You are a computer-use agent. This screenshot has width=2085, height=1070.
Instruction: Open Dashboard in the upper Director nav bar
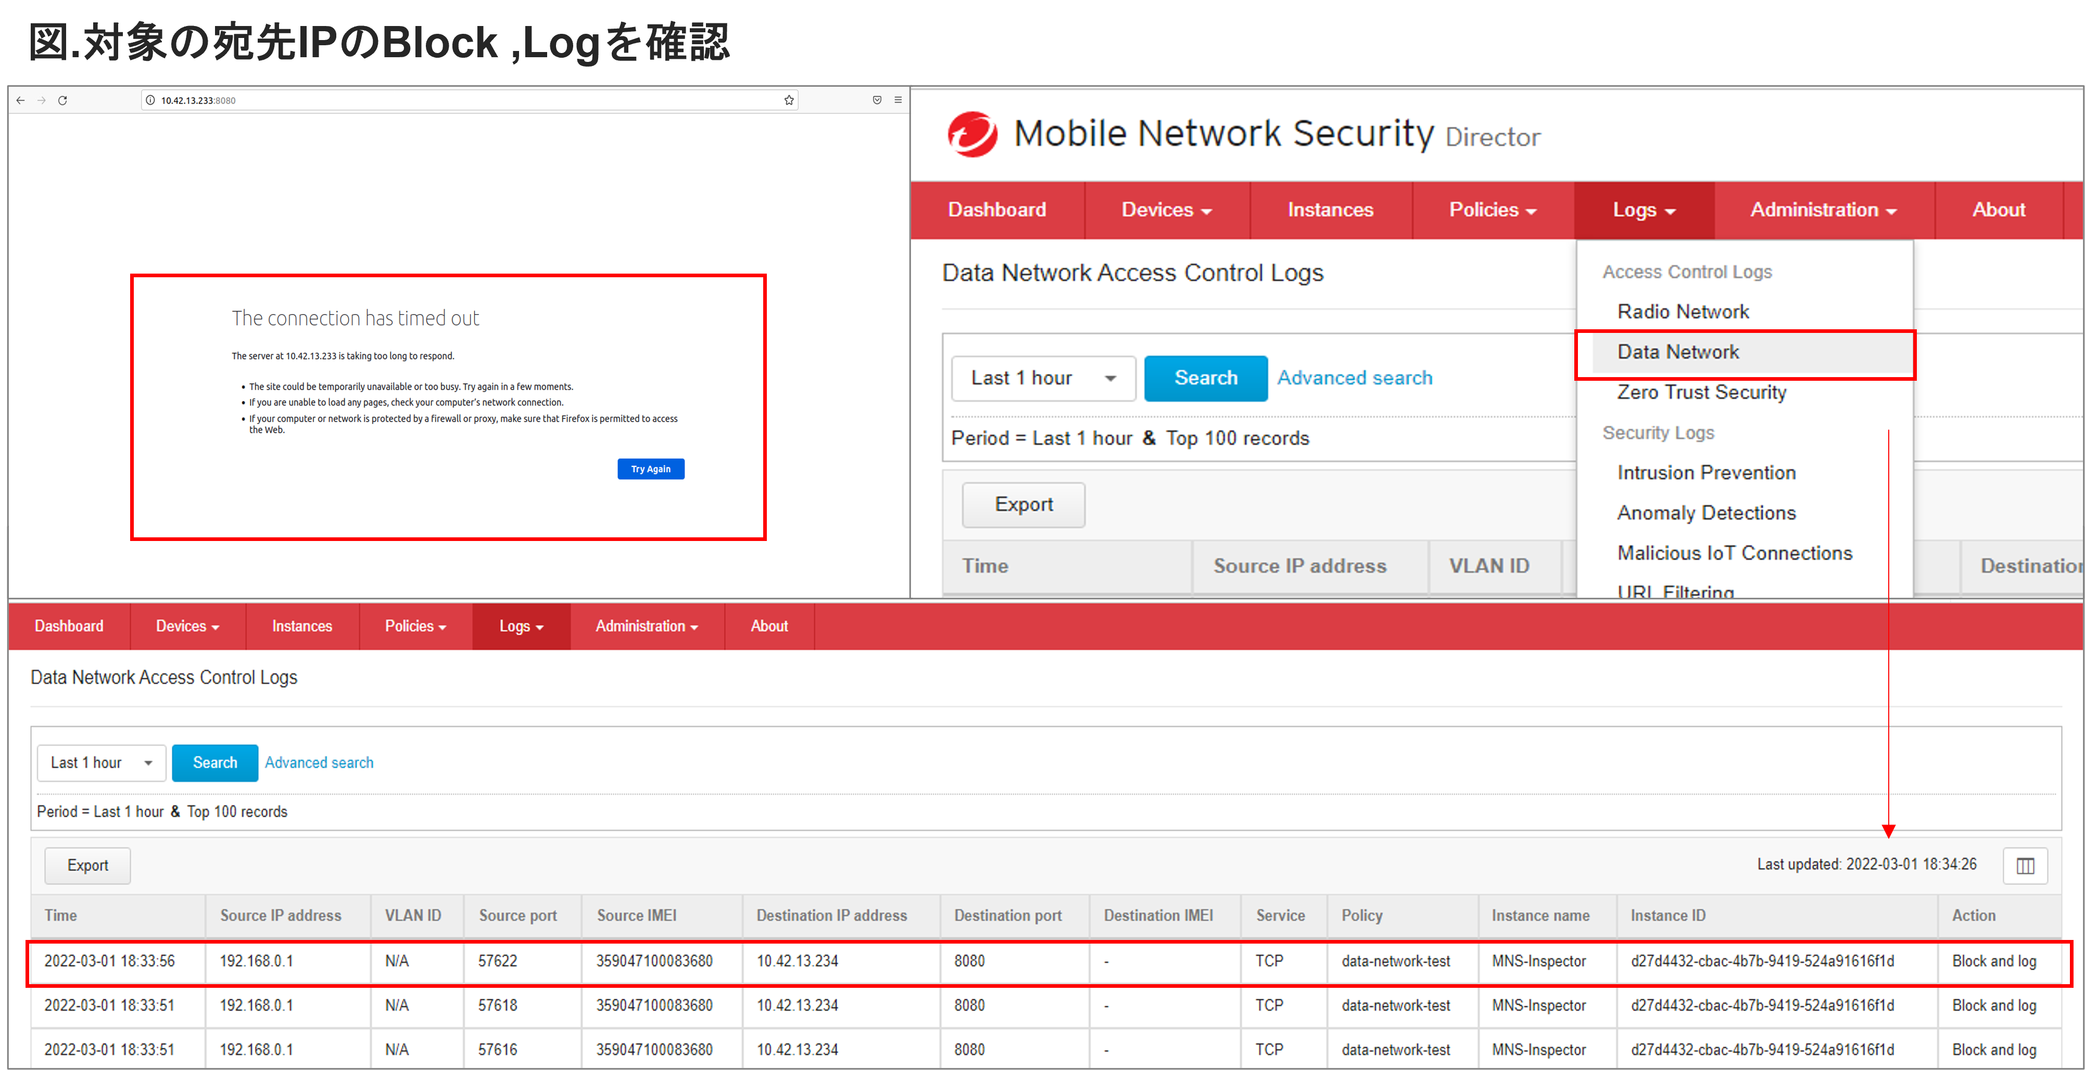tap(996, 210)
